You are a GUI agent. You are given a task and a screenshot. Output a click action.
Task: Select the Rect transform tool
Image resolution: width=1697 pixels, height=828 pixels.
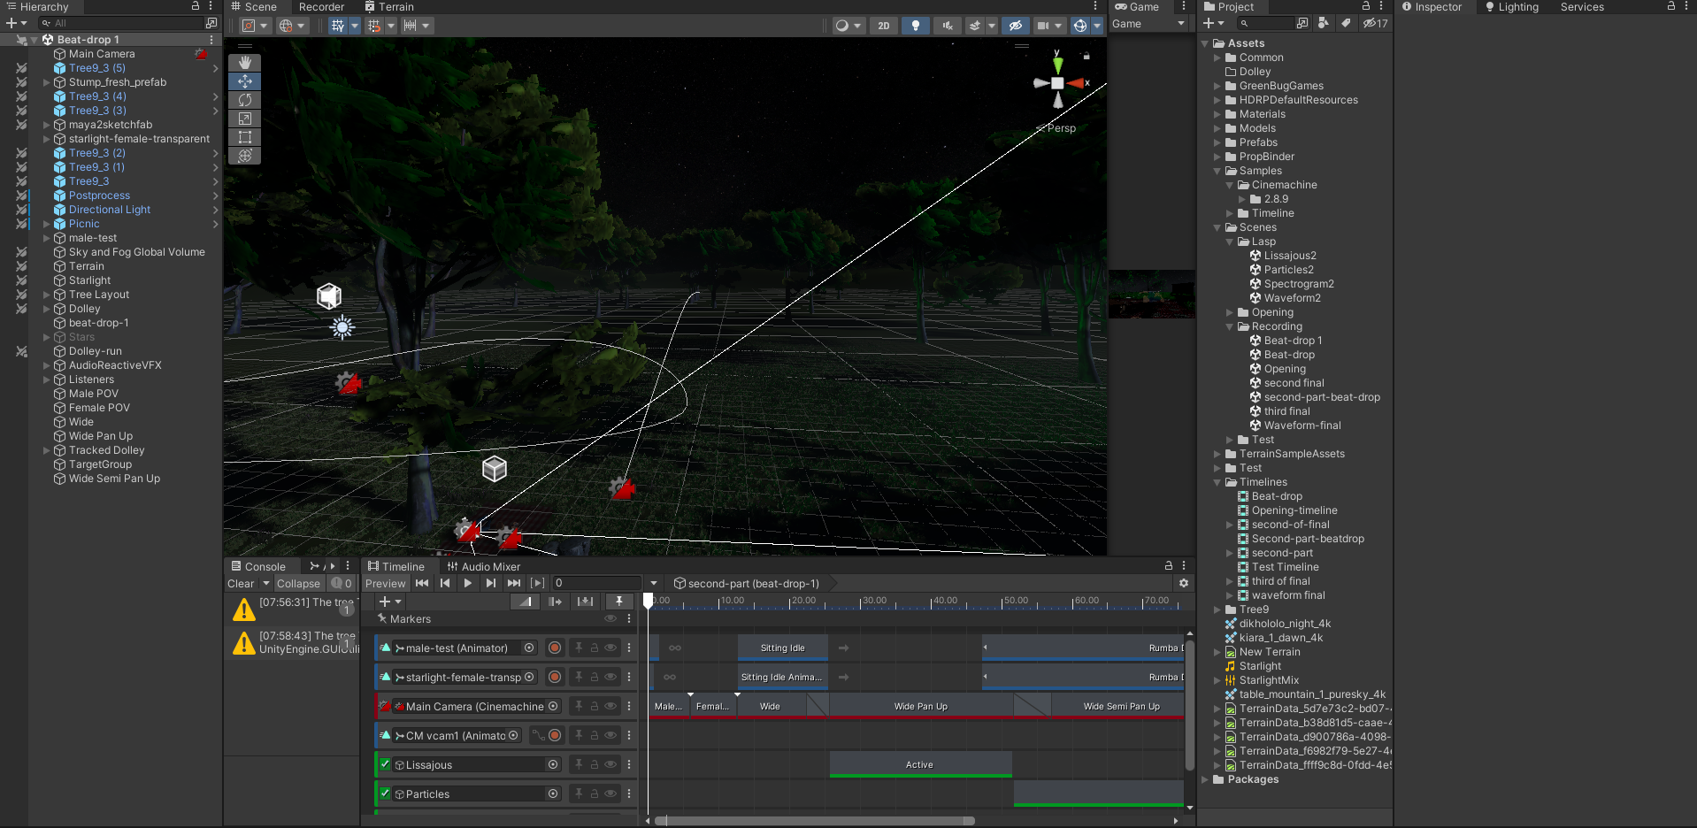pyautogui.click(x=245, y=137)
